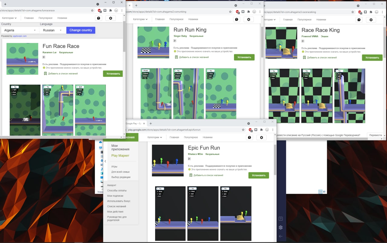This screenshot has height=243, width=387.
Task: Open settings gear in Fun Race Race window
Action: 110,18
